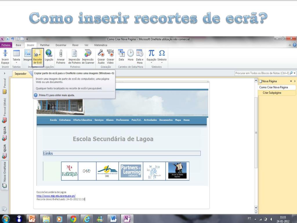Insert an Equação

click(151, 56)
